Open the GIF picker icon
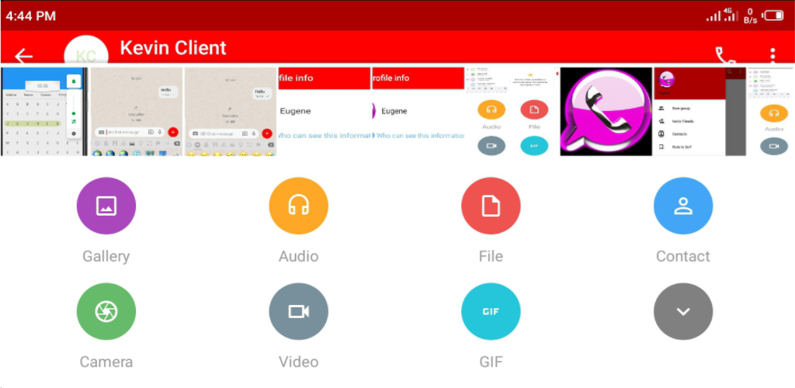 [491, 312]
